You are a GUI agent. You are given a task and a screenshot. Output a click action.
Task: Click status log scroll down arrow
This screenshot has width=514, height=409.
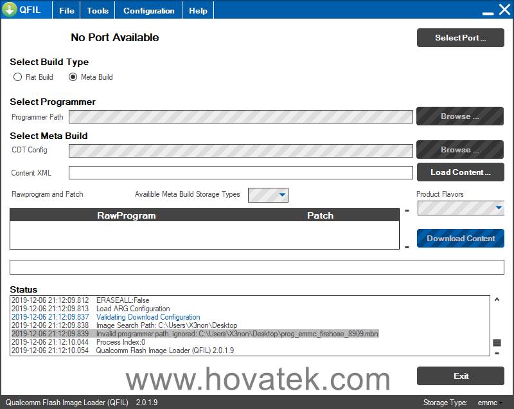[x=497, y=353]
